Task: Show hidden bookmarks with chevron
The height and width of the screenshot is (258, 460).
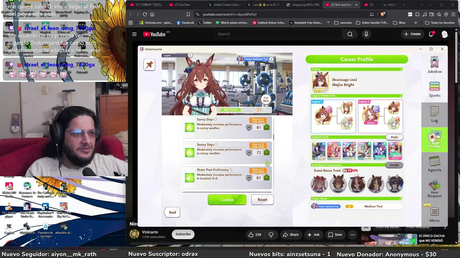Action: click(x=415, y=23)
